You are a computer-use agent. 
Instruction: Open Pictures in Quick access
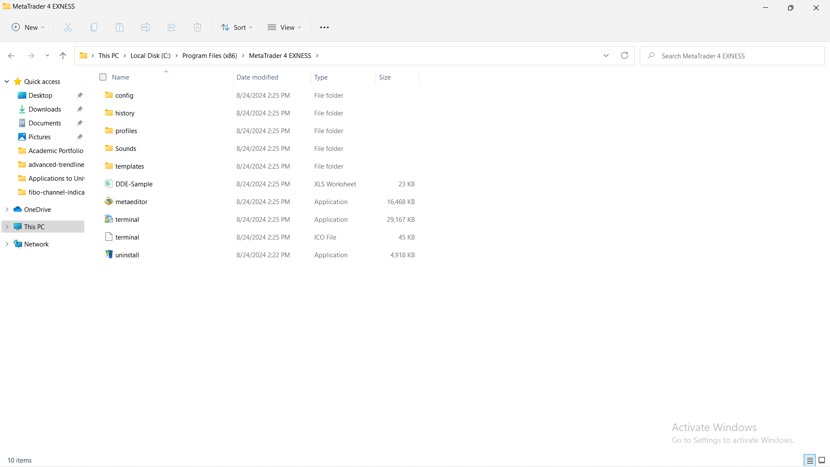(40, 137)
